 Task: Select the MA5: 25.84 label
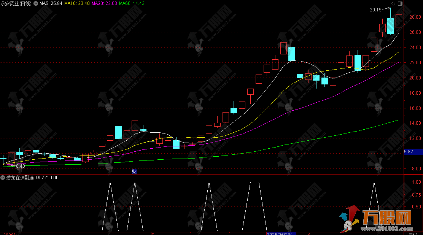tap(51, 3)
